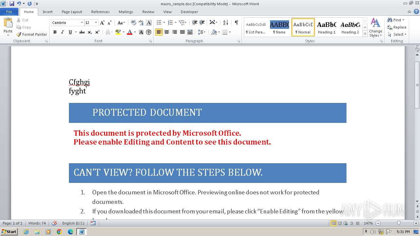The height and width of the screenshot is (236, 420).
Task: Open the Select dropdown in Editing
Action: pyautogui.click(x=397, y=34)
